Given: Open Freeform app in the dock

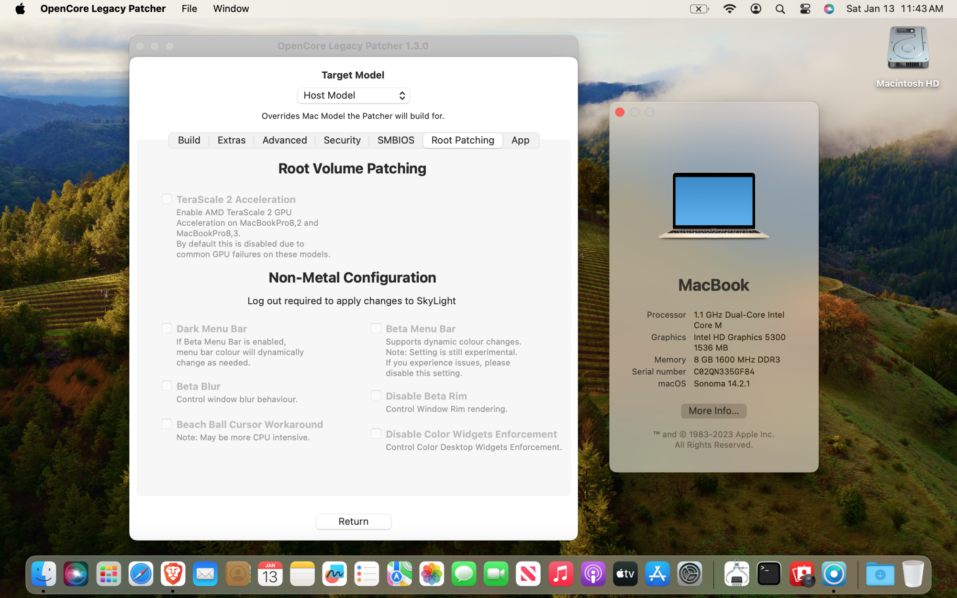Looking at the screenshot, I should tap(334, 574).
